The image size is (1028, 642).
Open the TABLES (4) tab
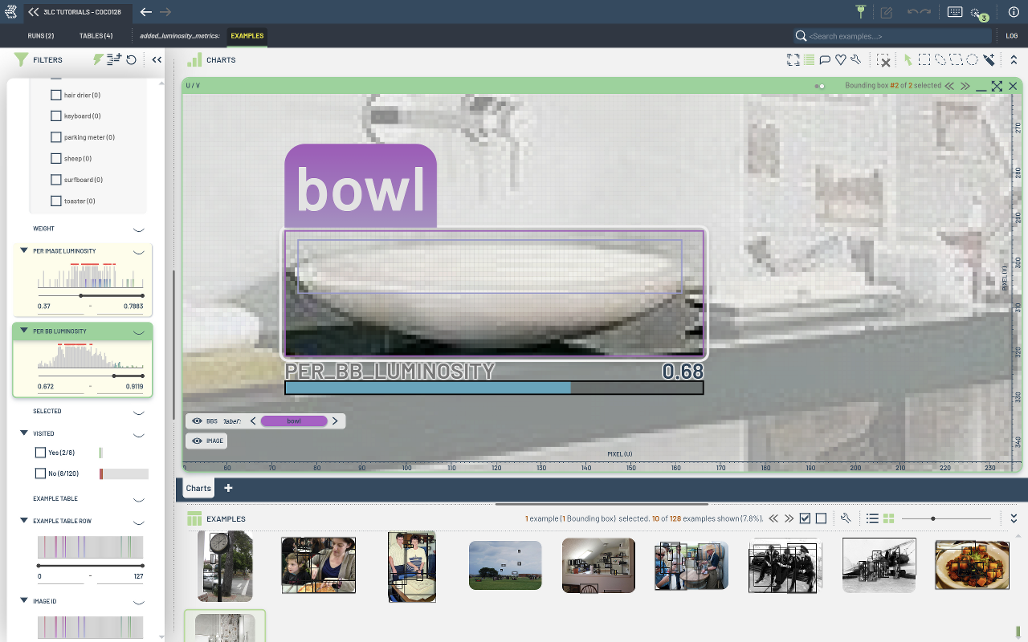(96, 36)
